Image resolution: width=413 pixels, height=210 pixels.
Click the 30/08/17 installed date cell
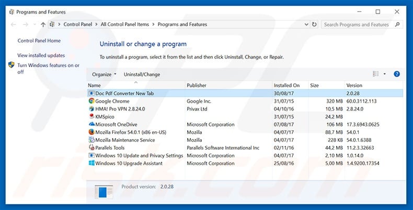pos(284,93)
